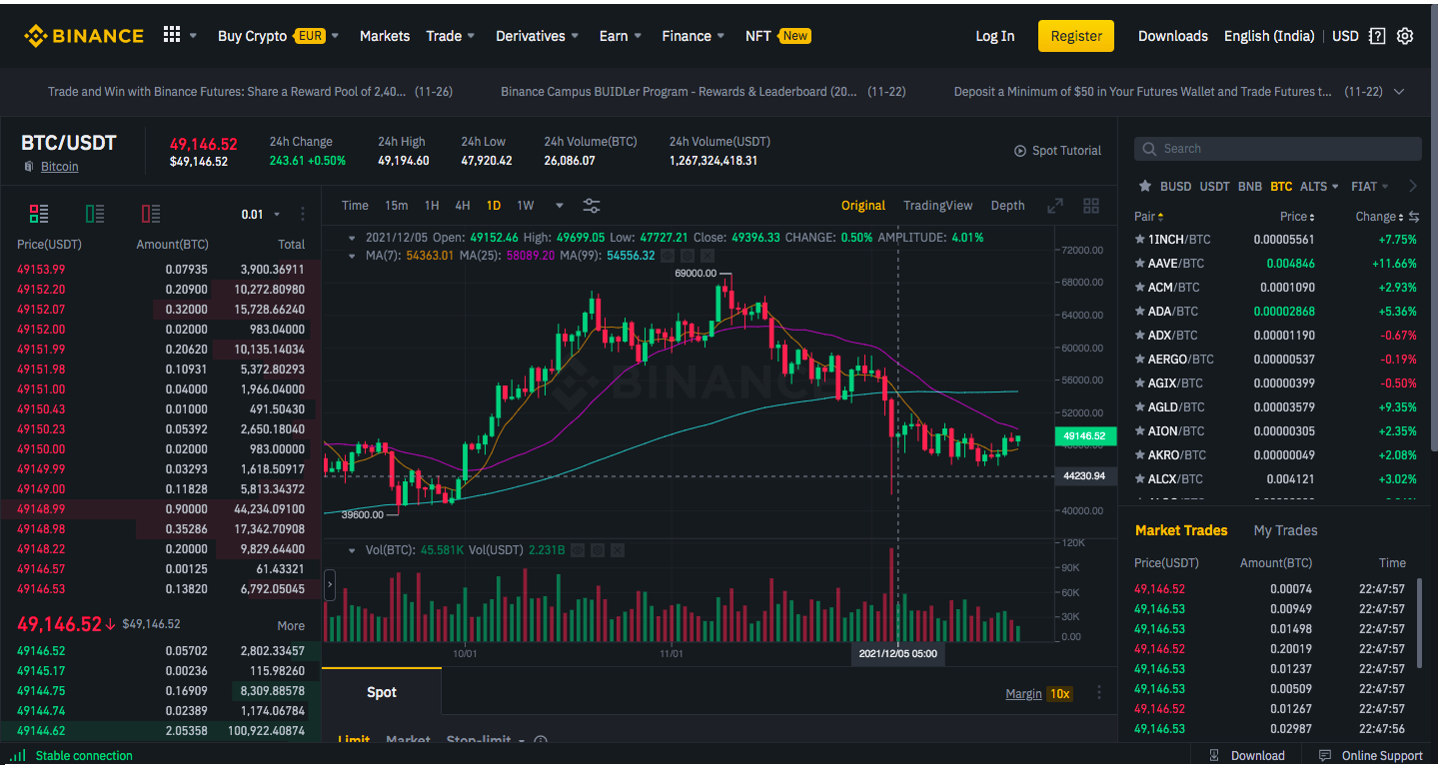Switch to TradingView chart

937,206
